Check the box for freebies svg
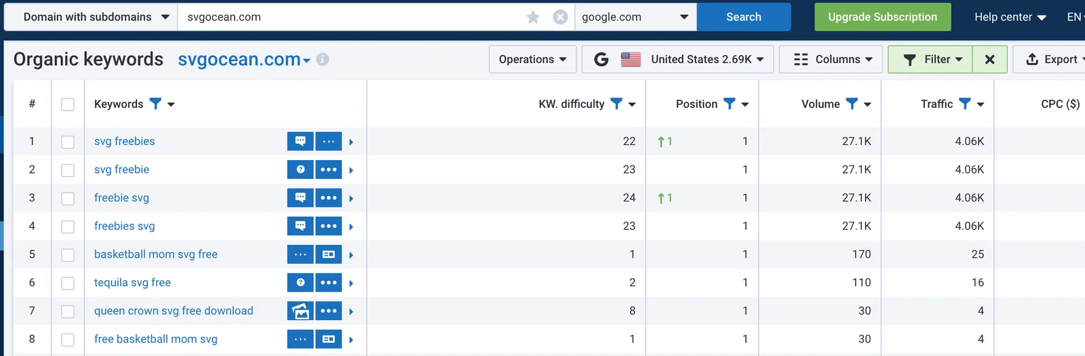The image size is (1085, 356). click(x=68, y=226)
